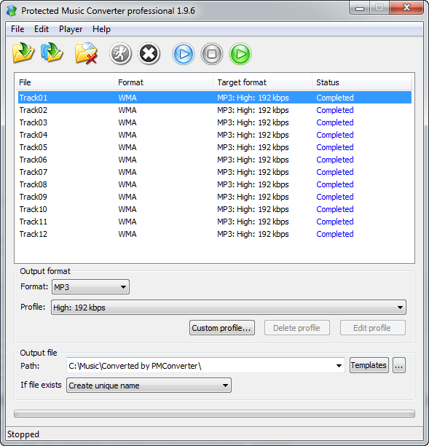This screenshot has width=429, height=446.
Task: Click the Stopped status bar text
Action: coord(23,434)
